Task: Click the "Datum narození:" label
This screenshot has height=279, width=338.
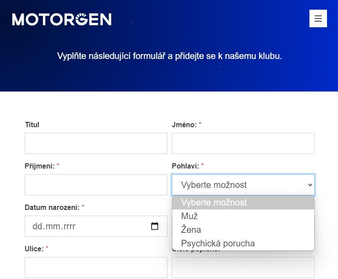Action: point(52,207)
